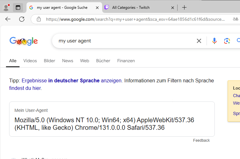Clear the search box with X
This screenshot has width=240, height=159.
click(199, 41)
